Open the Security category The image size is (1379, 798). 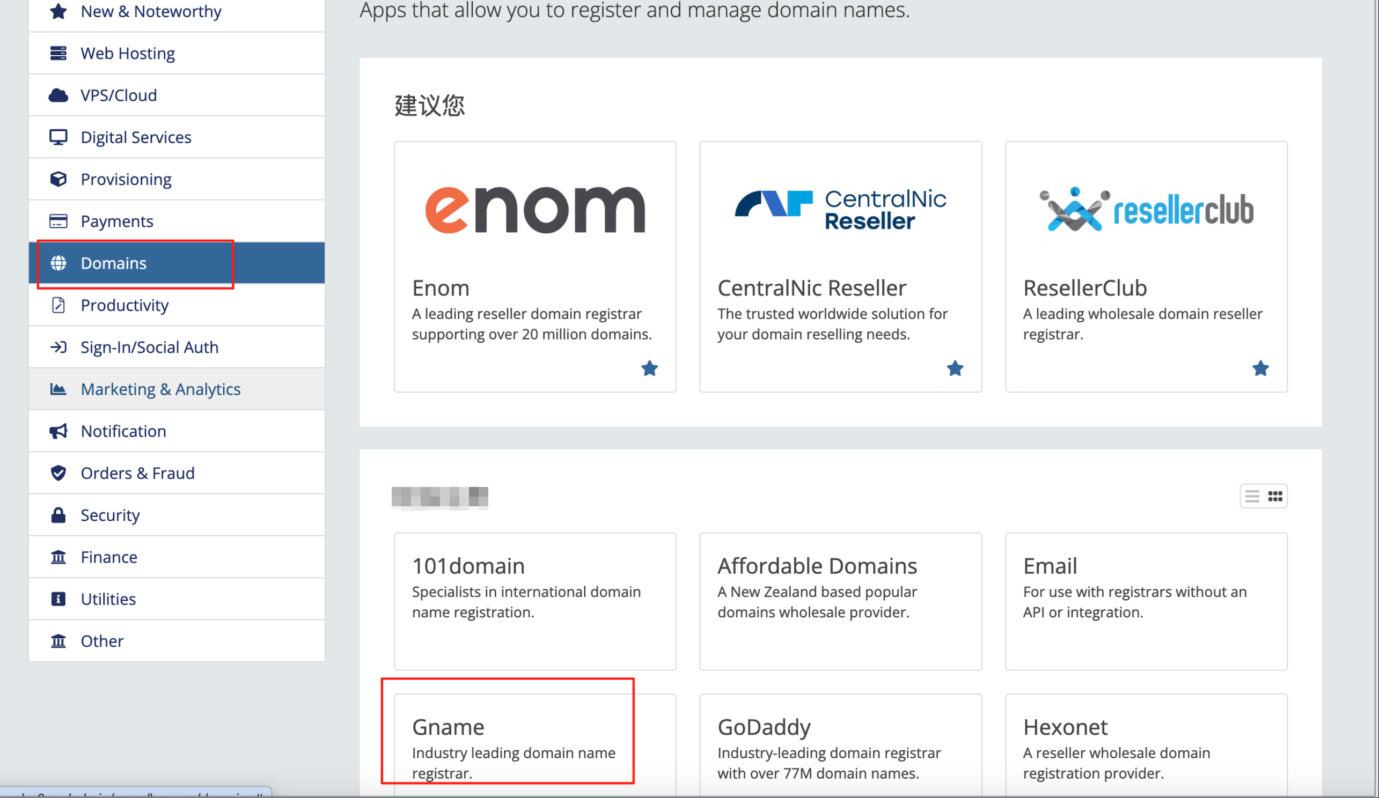coord(177,515)
